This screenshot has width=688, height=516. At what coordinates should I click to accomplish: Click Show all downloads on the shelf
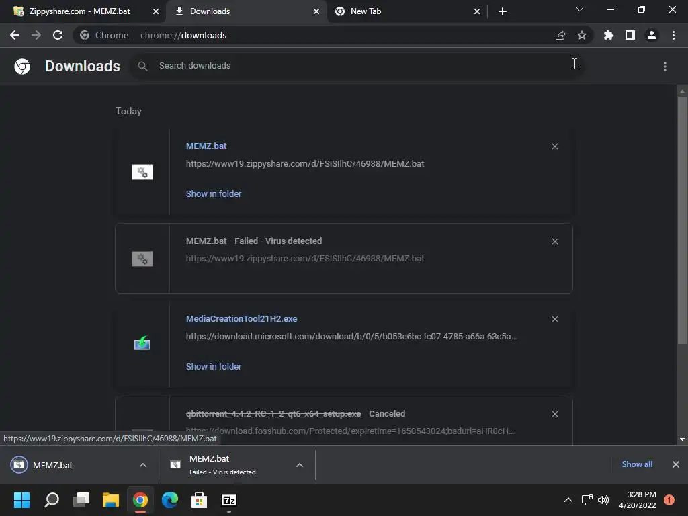[x=637, y=464]
